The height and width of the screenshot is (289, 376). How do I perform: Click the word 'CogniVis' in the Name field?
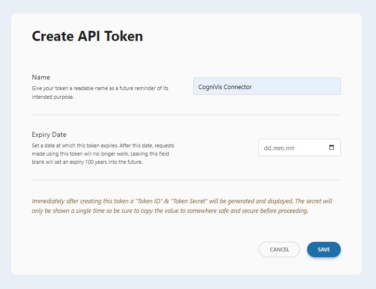coord(210,87)
